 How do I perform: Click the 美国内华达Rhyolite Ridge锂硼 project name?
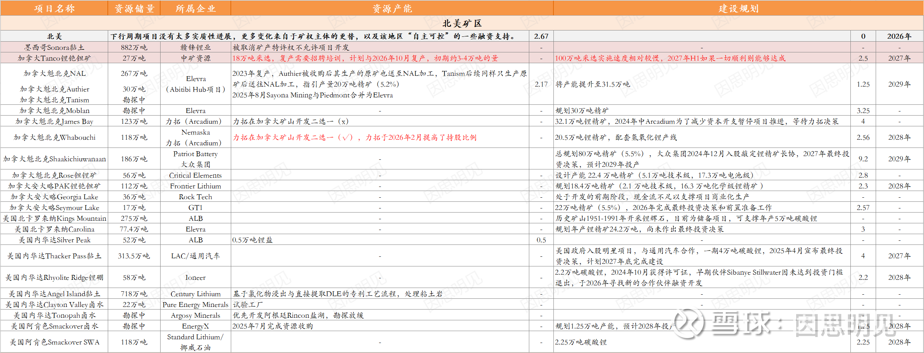[x=54, y=277]
